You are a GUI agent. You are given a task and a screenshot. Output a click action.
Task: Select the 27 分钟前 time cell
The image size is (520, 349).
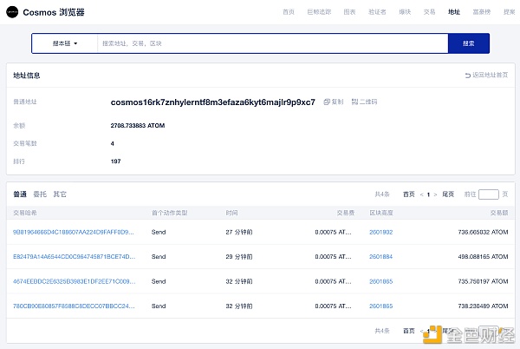click(239, 232)
